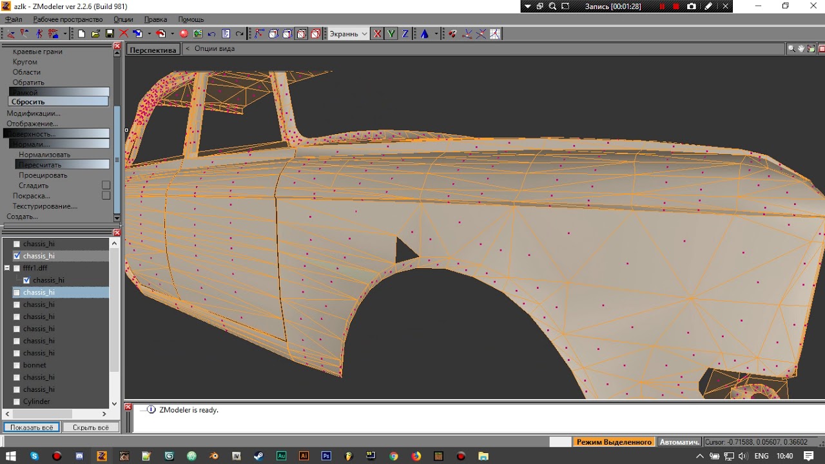825x464 pixels.
Task: Click the object list horizontal scrollbar
Action: tap(57, 414)
